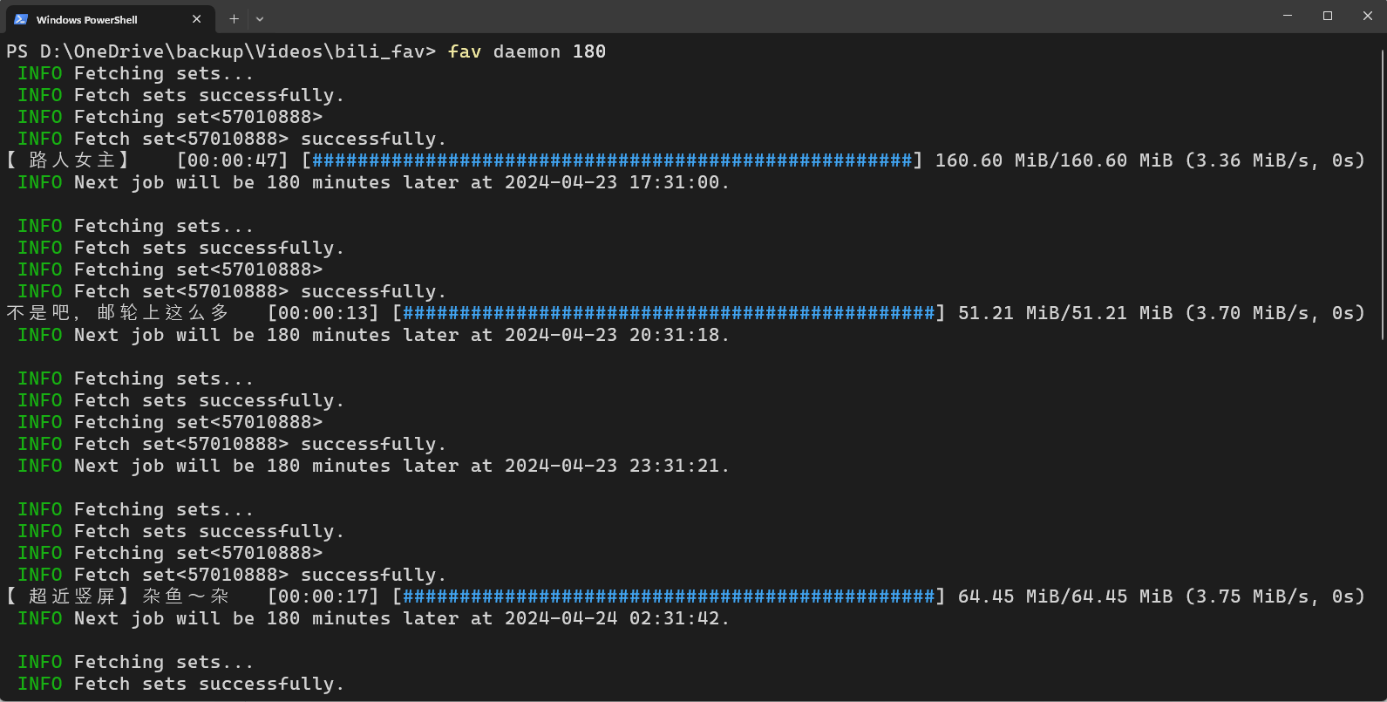1387x702 pixels.
Task: Click the next job line at 23:31:21
Action: (373, 466)
